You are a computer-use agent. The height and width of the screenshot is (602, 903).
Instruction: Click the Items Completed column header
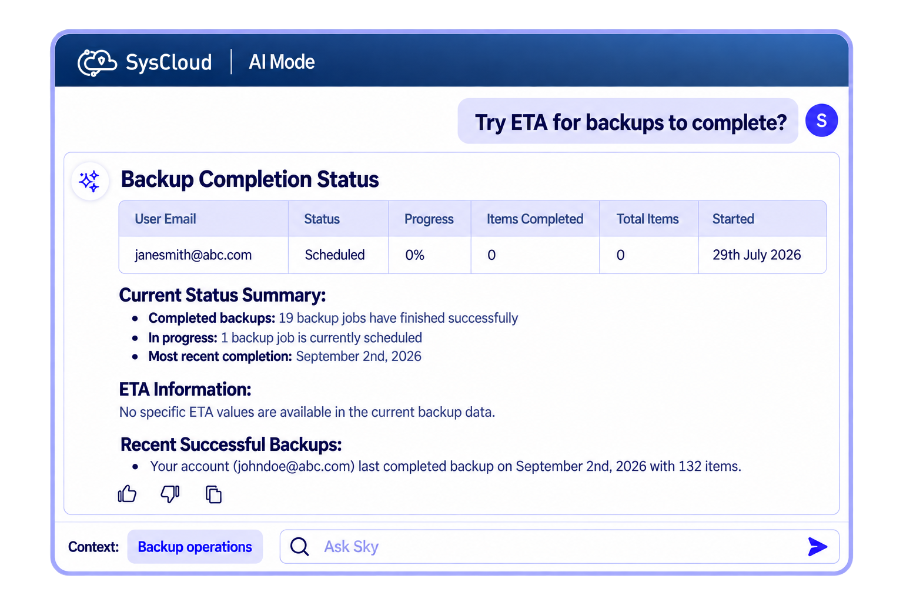coord(535,219)
